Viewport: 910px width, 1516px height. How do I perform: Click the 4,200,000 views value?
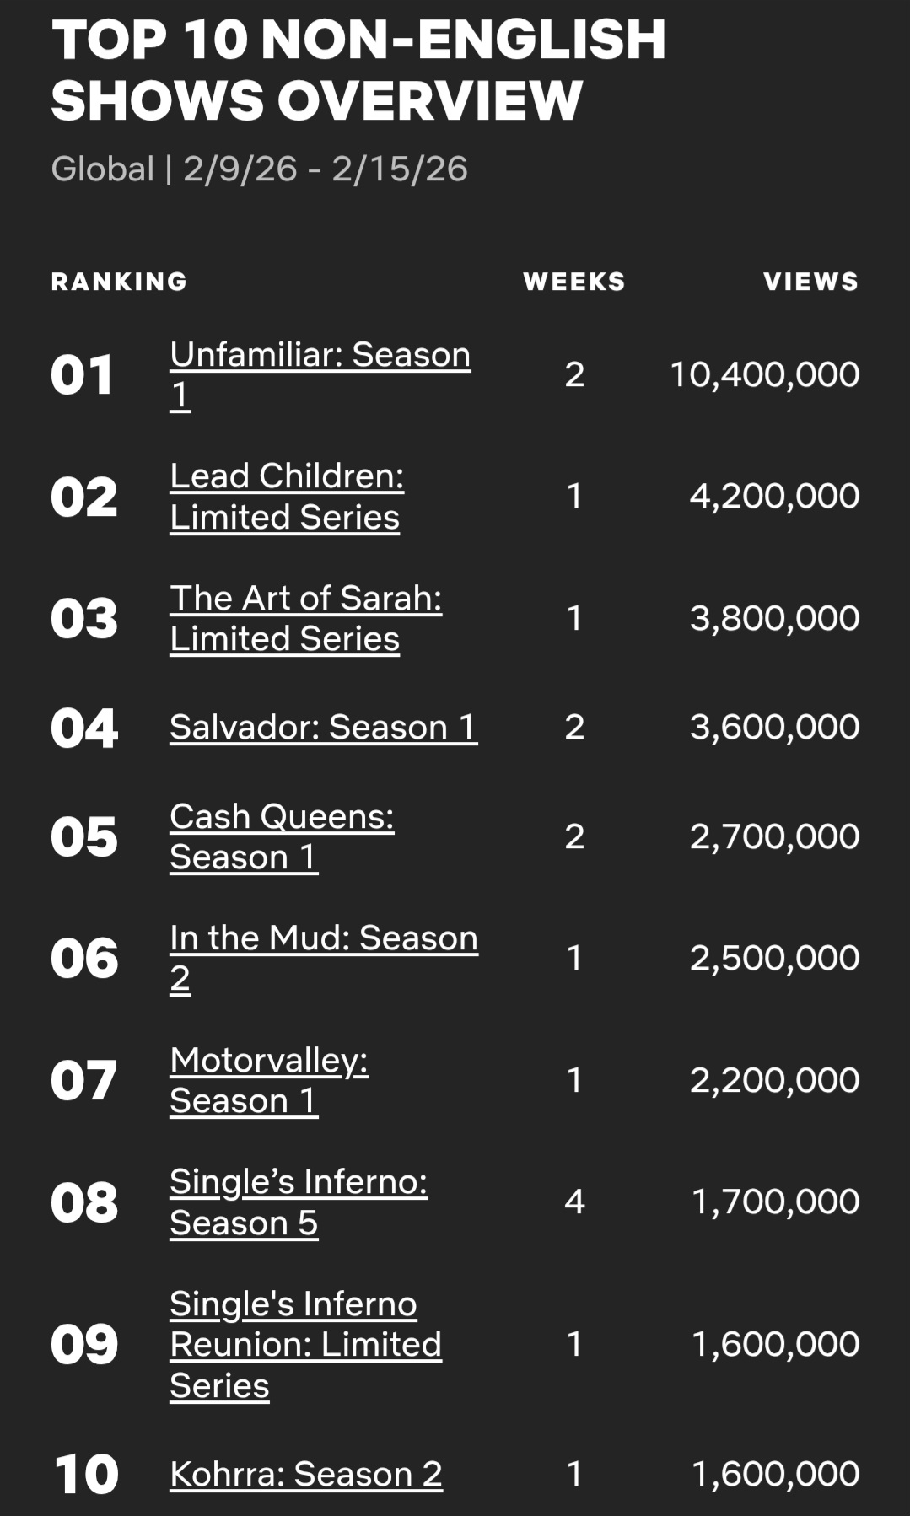pos(774,496)
